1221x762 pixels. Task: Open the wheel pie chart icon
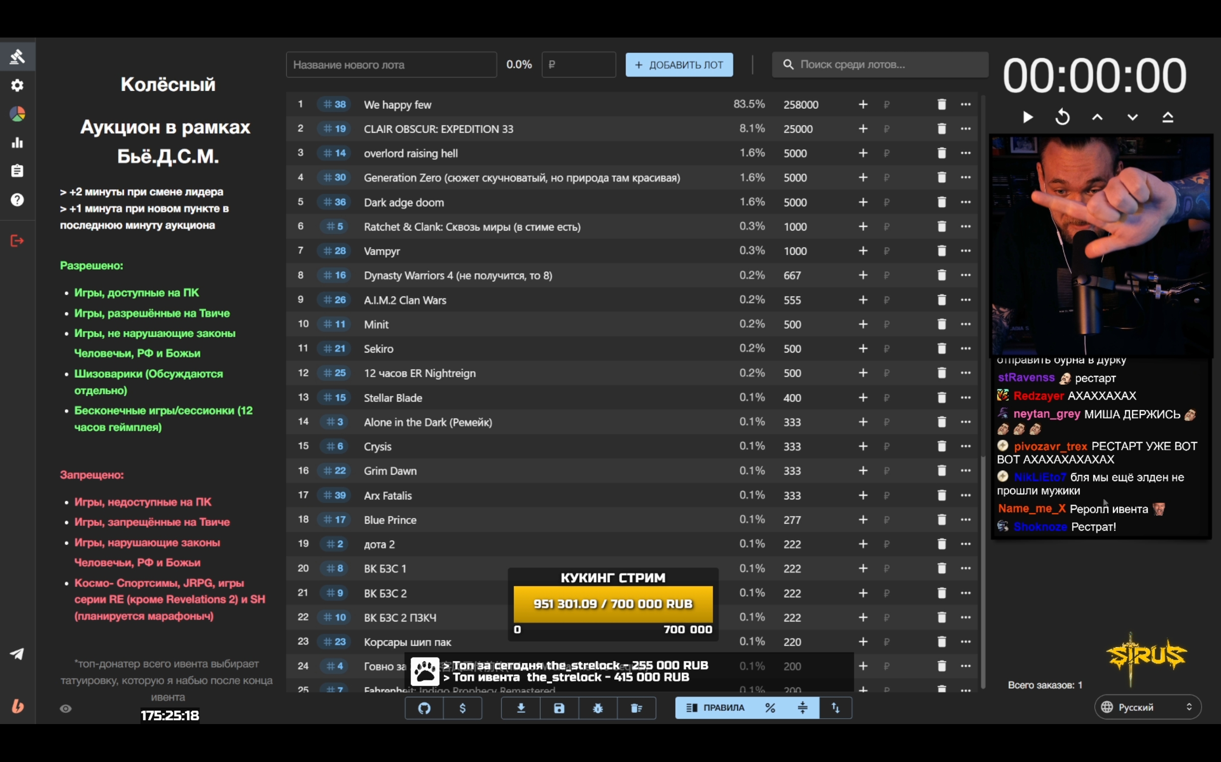[x=17, y=114]
